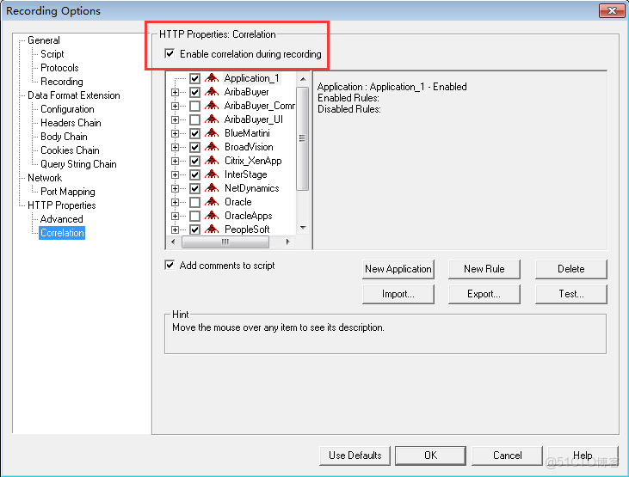
Task: Select the Correlation tree item
Action: click(x=62, y=233)
